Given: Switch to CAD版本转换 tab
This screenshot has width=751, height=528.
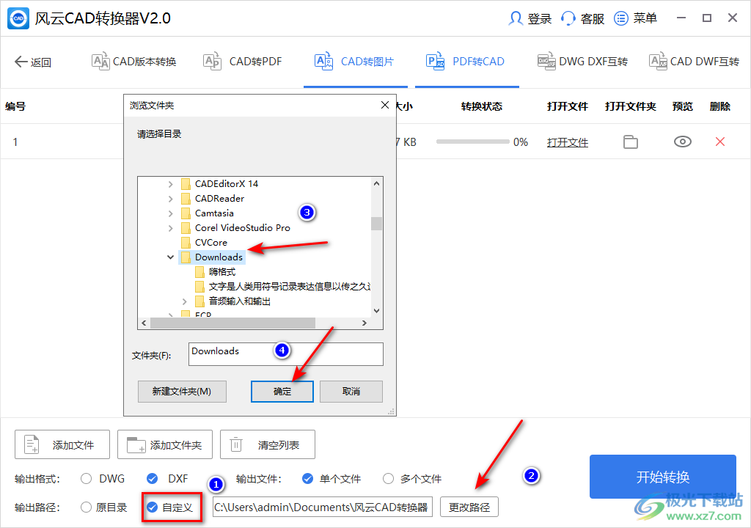Looking at the screenshot, I should (x=134, y=62).
